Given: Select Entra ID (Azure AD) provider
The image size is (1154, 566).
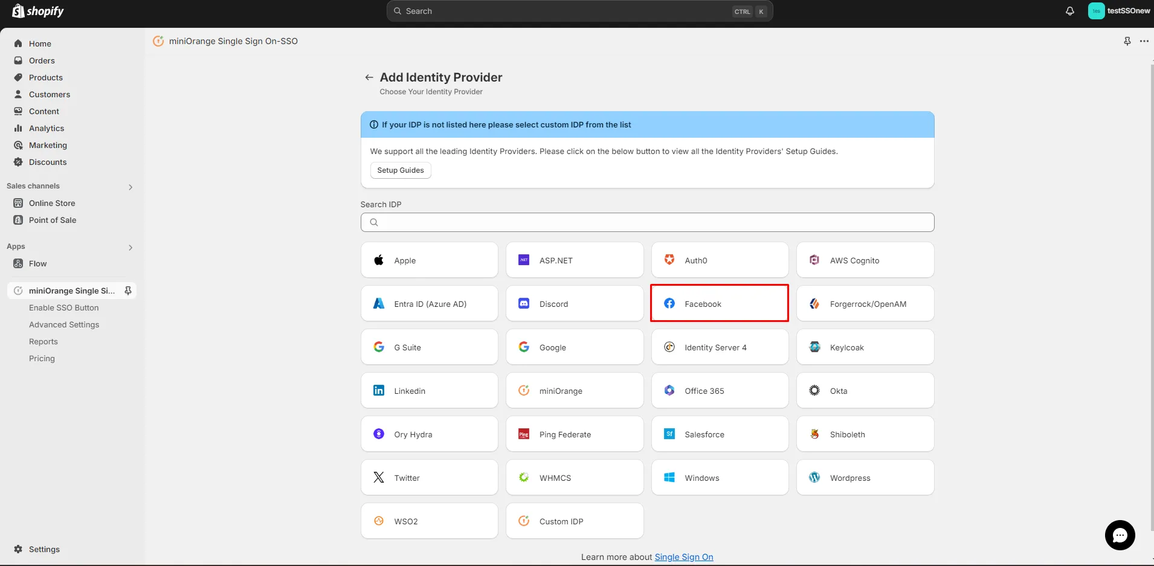Looking at the screenshot, I should (430, 304).
